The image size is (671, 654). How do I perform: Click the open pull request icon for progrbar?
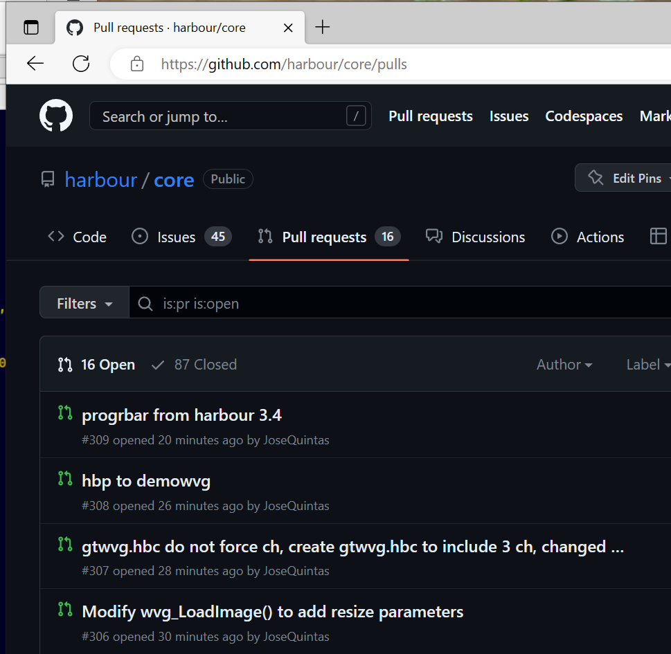65,413
